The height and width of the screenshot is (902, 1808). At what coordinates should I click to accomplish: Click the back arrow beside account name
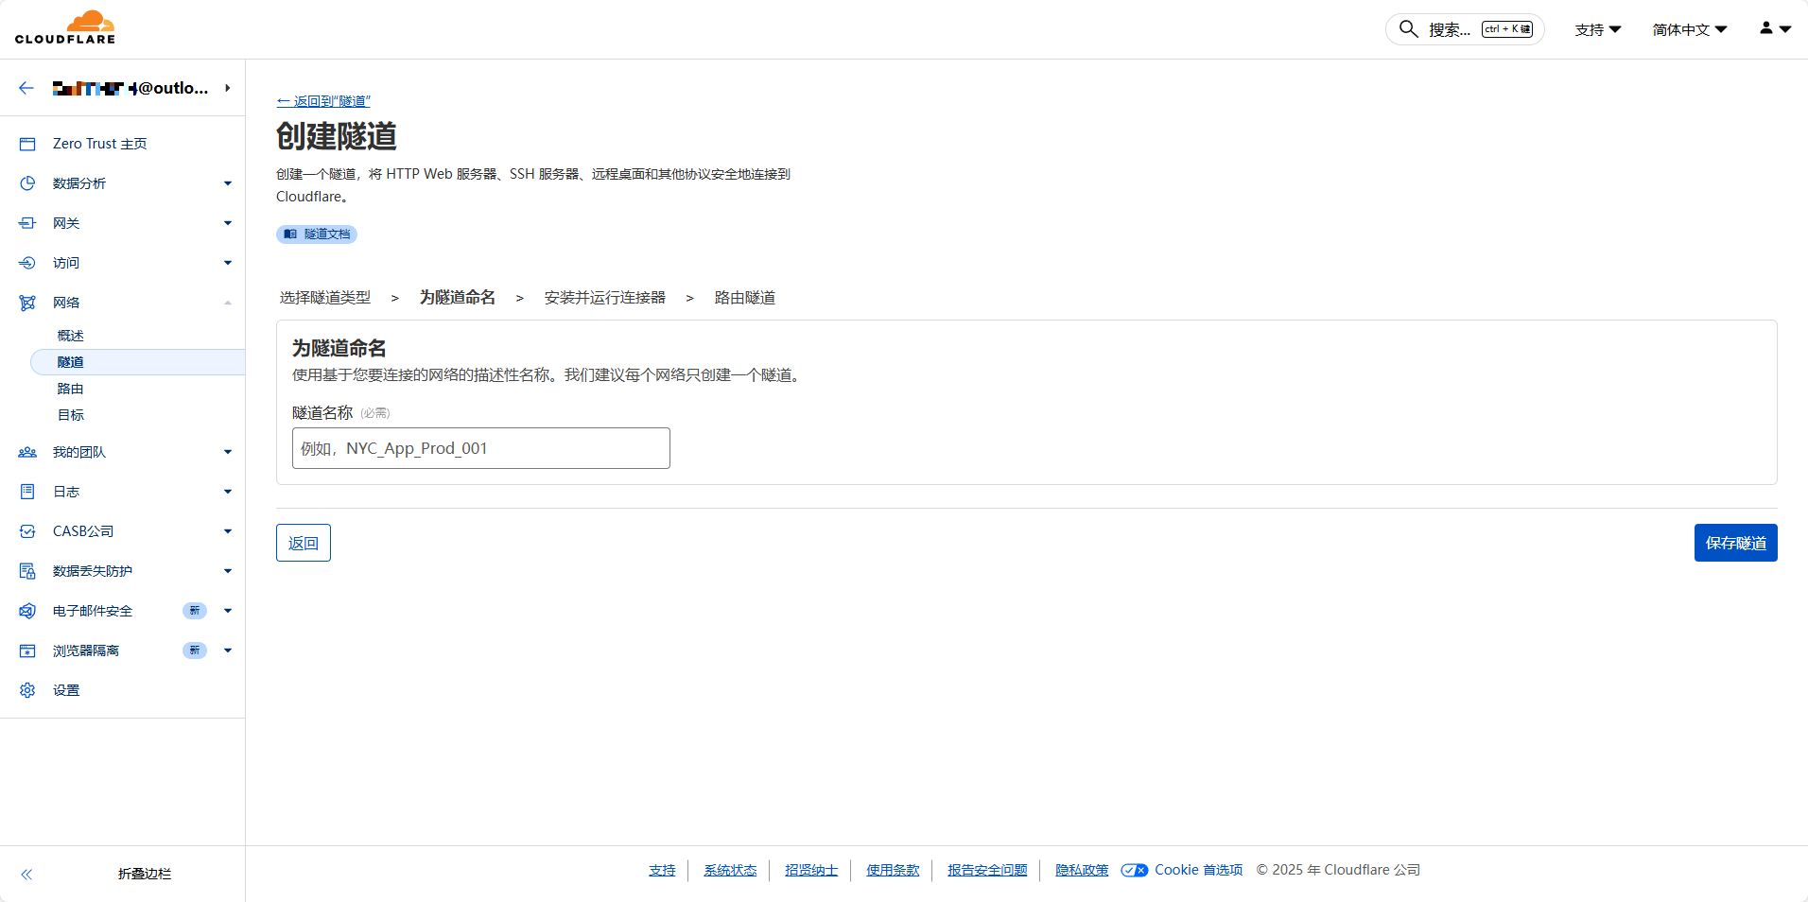coord(26,88)
